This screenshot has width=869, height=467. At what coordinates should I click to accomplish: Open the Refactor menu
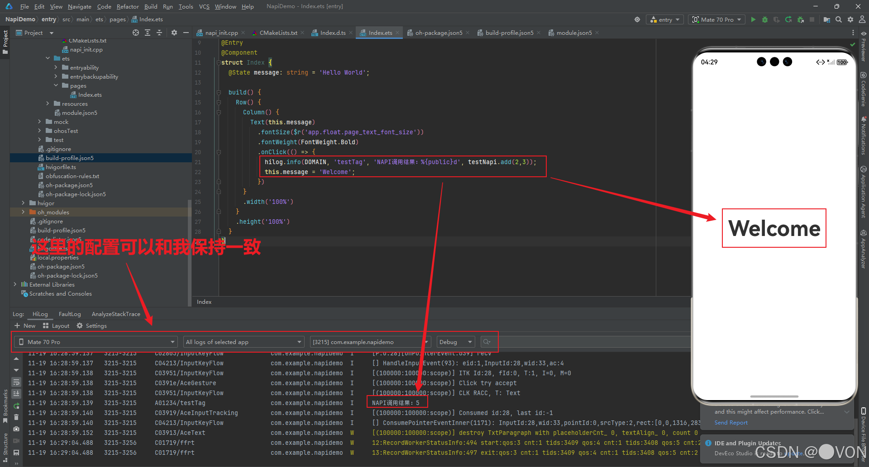(x=128, y=6)
